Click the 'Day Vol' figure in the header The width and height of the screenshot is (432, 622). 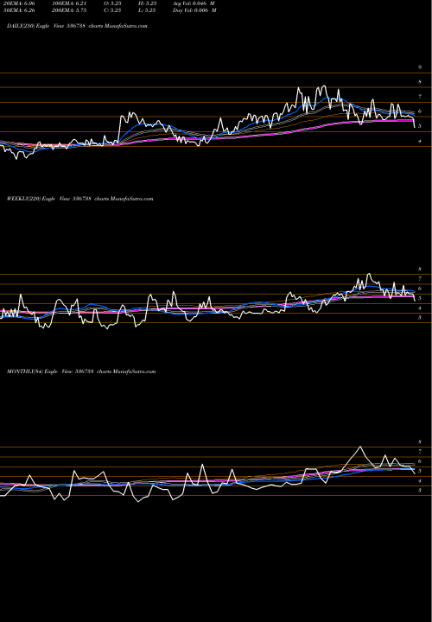pyautogui.click(x=194, y=10)
